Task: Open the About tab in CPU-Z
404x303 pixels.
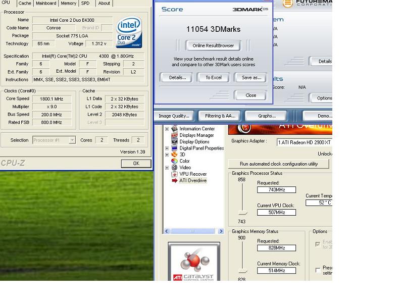Action: pyautogui.click(x=104, y=4)
